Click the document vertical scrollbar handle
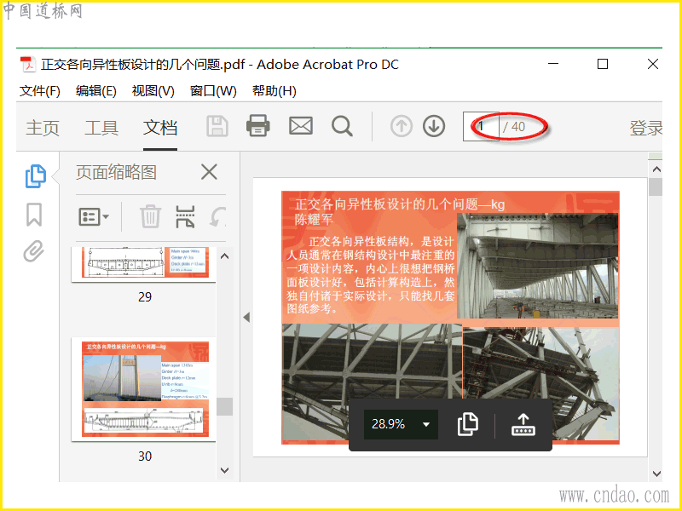This screenshot has width=682, height=511. click(x=656, y=187)
